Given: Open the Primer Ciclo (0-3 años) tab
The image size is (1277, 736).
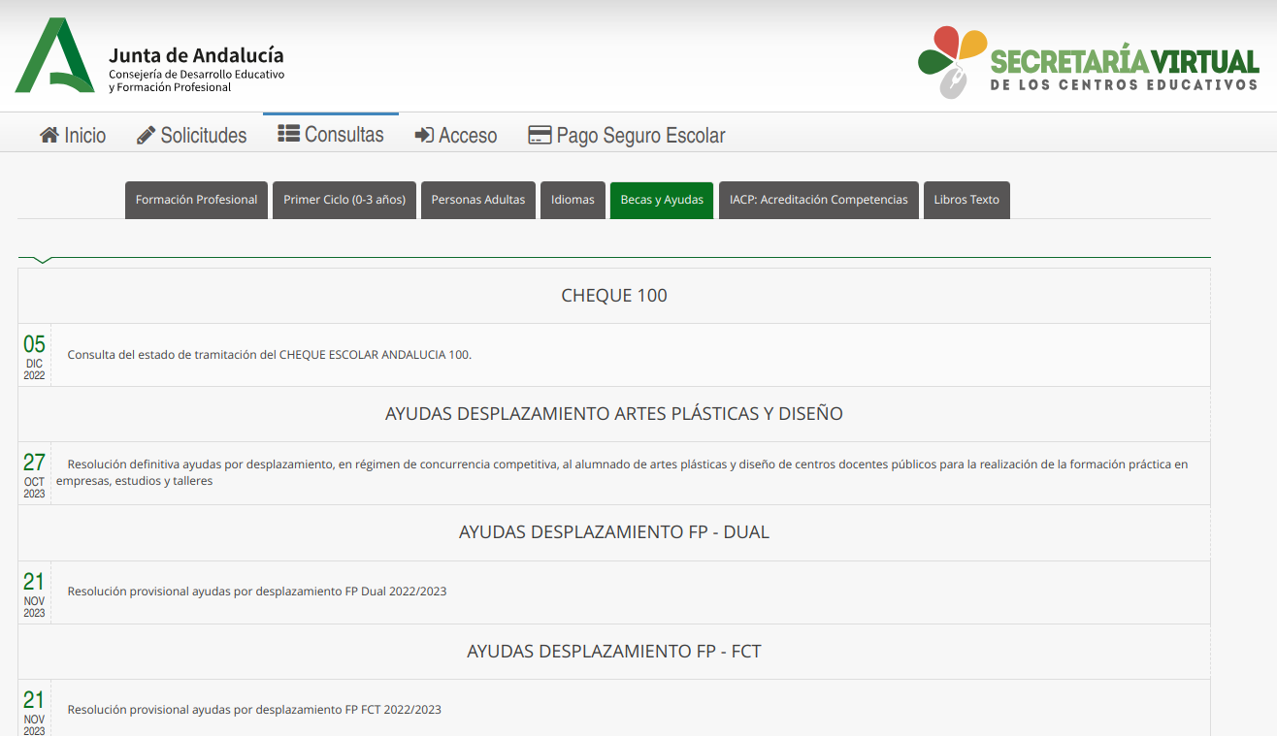Looking at the screenshot, I should pos(344,200).
